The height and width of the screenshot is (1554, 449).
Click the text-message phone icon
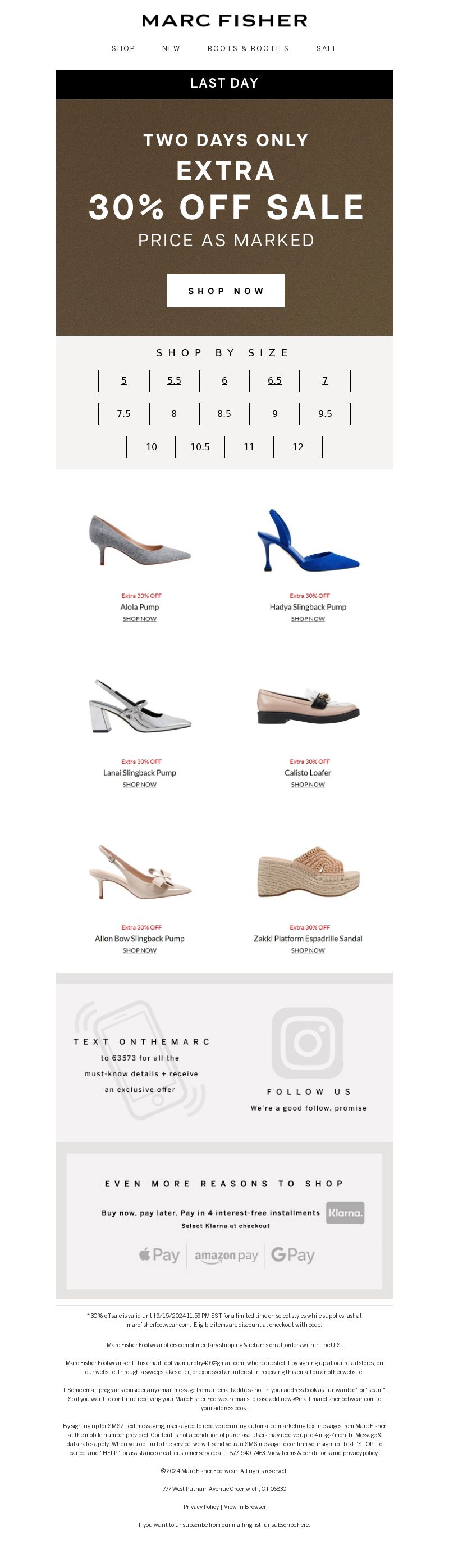pos(140,1060)
